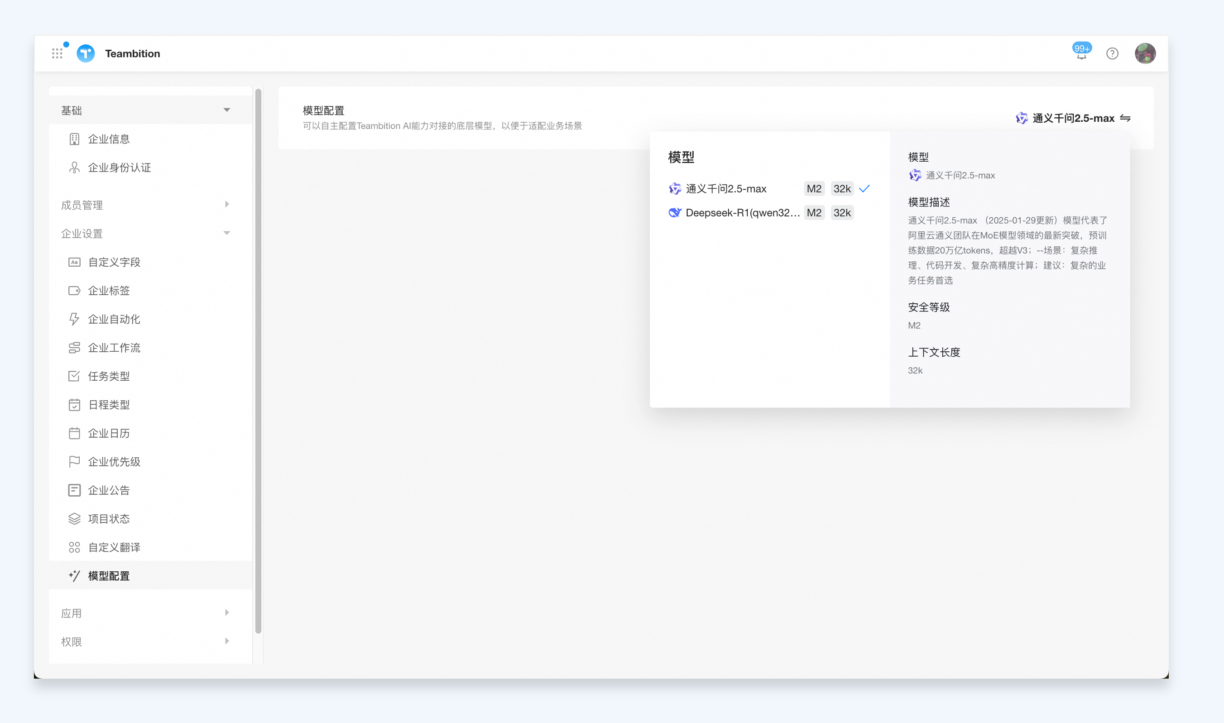This screenshot has height=723, width=1224.
Task: Open the help question mark icon
Action: (x=1113, y=53)
